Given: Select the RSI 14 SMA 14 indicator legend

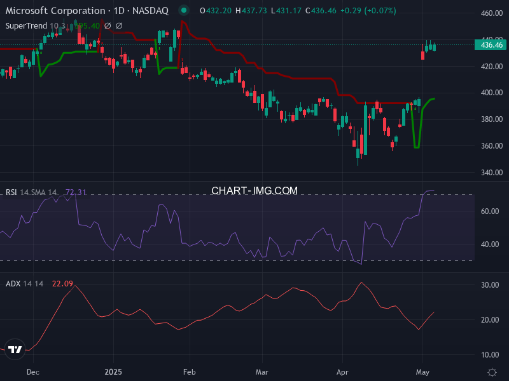Looking at the screenshot, I should tap(31, 192).
